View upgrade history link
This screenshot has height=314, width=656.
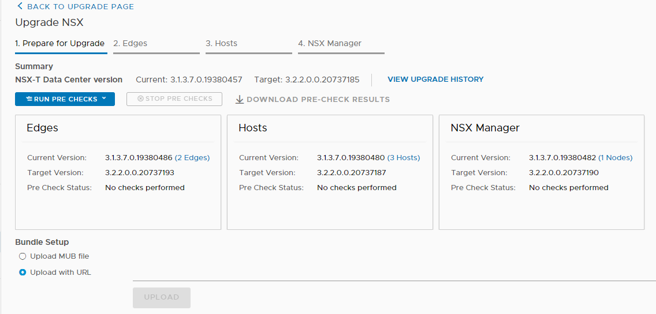[x=435, y=80]
